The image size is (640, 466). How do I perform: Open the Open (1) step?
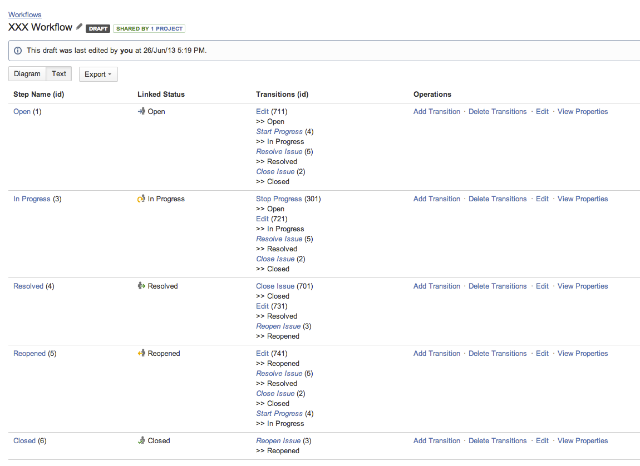pyautogui.click(x=22, y=111)
